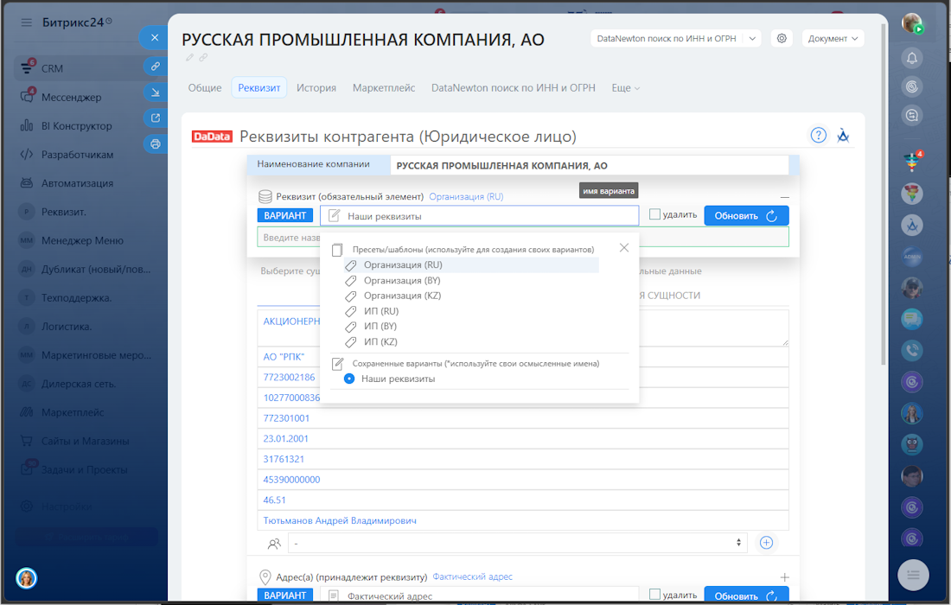Copy link using the chain icon button
Screen dimensions: 951x605
click(x=155, y=66)
